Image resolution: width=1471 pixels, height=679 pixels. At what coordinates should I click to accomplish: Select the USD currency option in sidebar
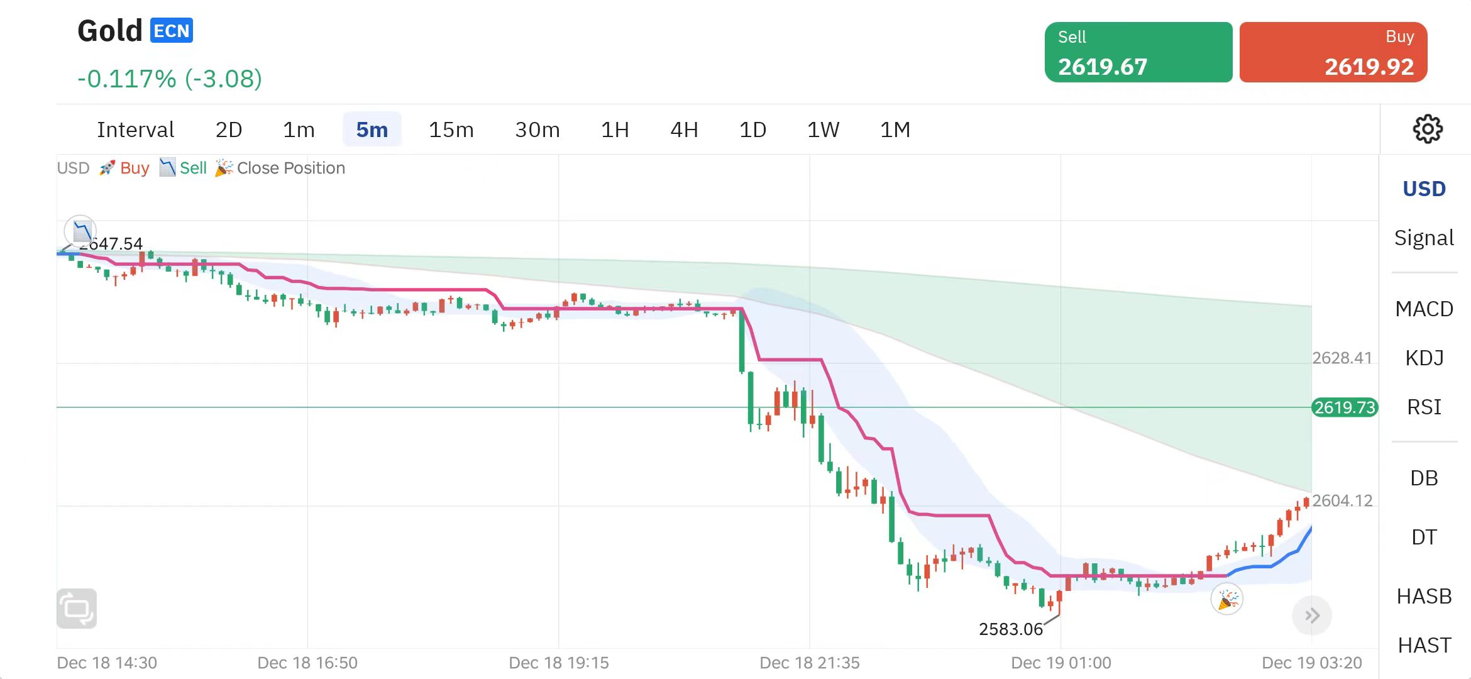1424,189
